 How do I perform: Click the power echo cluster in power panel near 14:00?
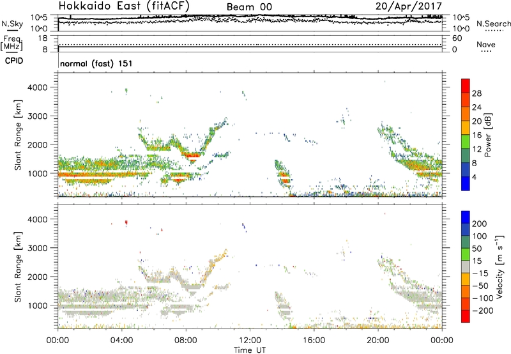(x=282, y=174)
